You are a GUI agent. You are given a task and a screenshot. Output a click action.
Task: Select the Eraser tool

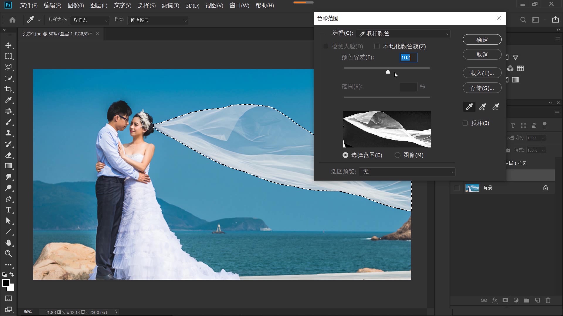click(9, 155)
